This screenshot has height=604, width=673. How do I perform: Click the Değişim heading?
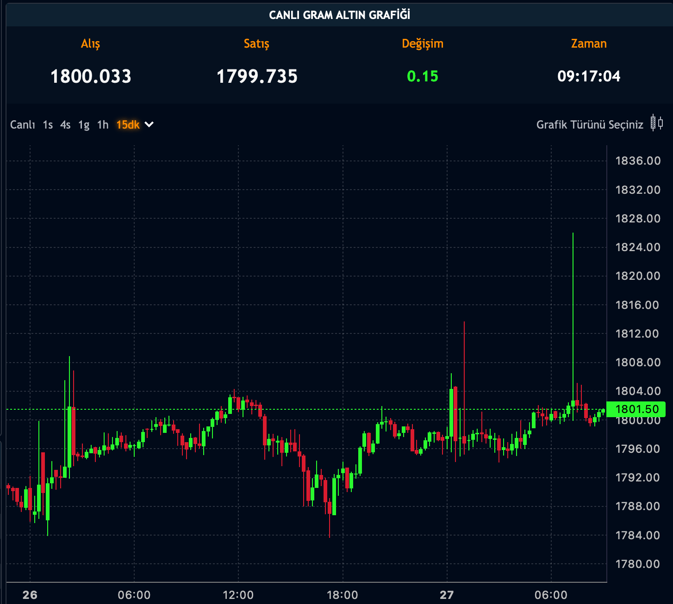pos(423,44)
